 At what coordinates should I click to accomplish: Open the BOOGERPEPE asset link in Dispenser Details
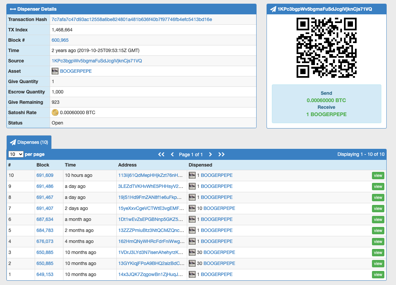76,71
